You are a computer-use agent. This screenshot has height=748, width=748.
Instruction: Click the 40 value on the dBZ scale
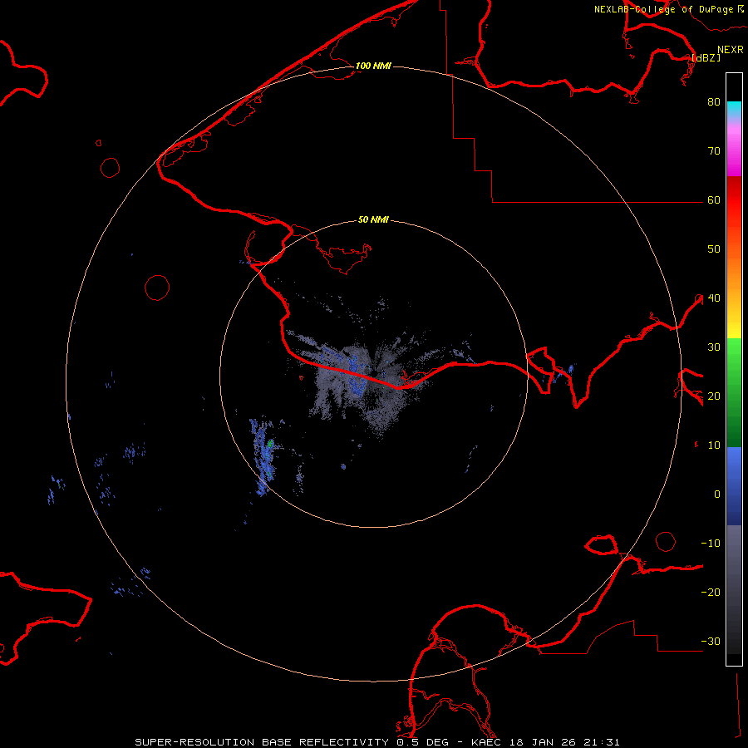coord(714,298)
